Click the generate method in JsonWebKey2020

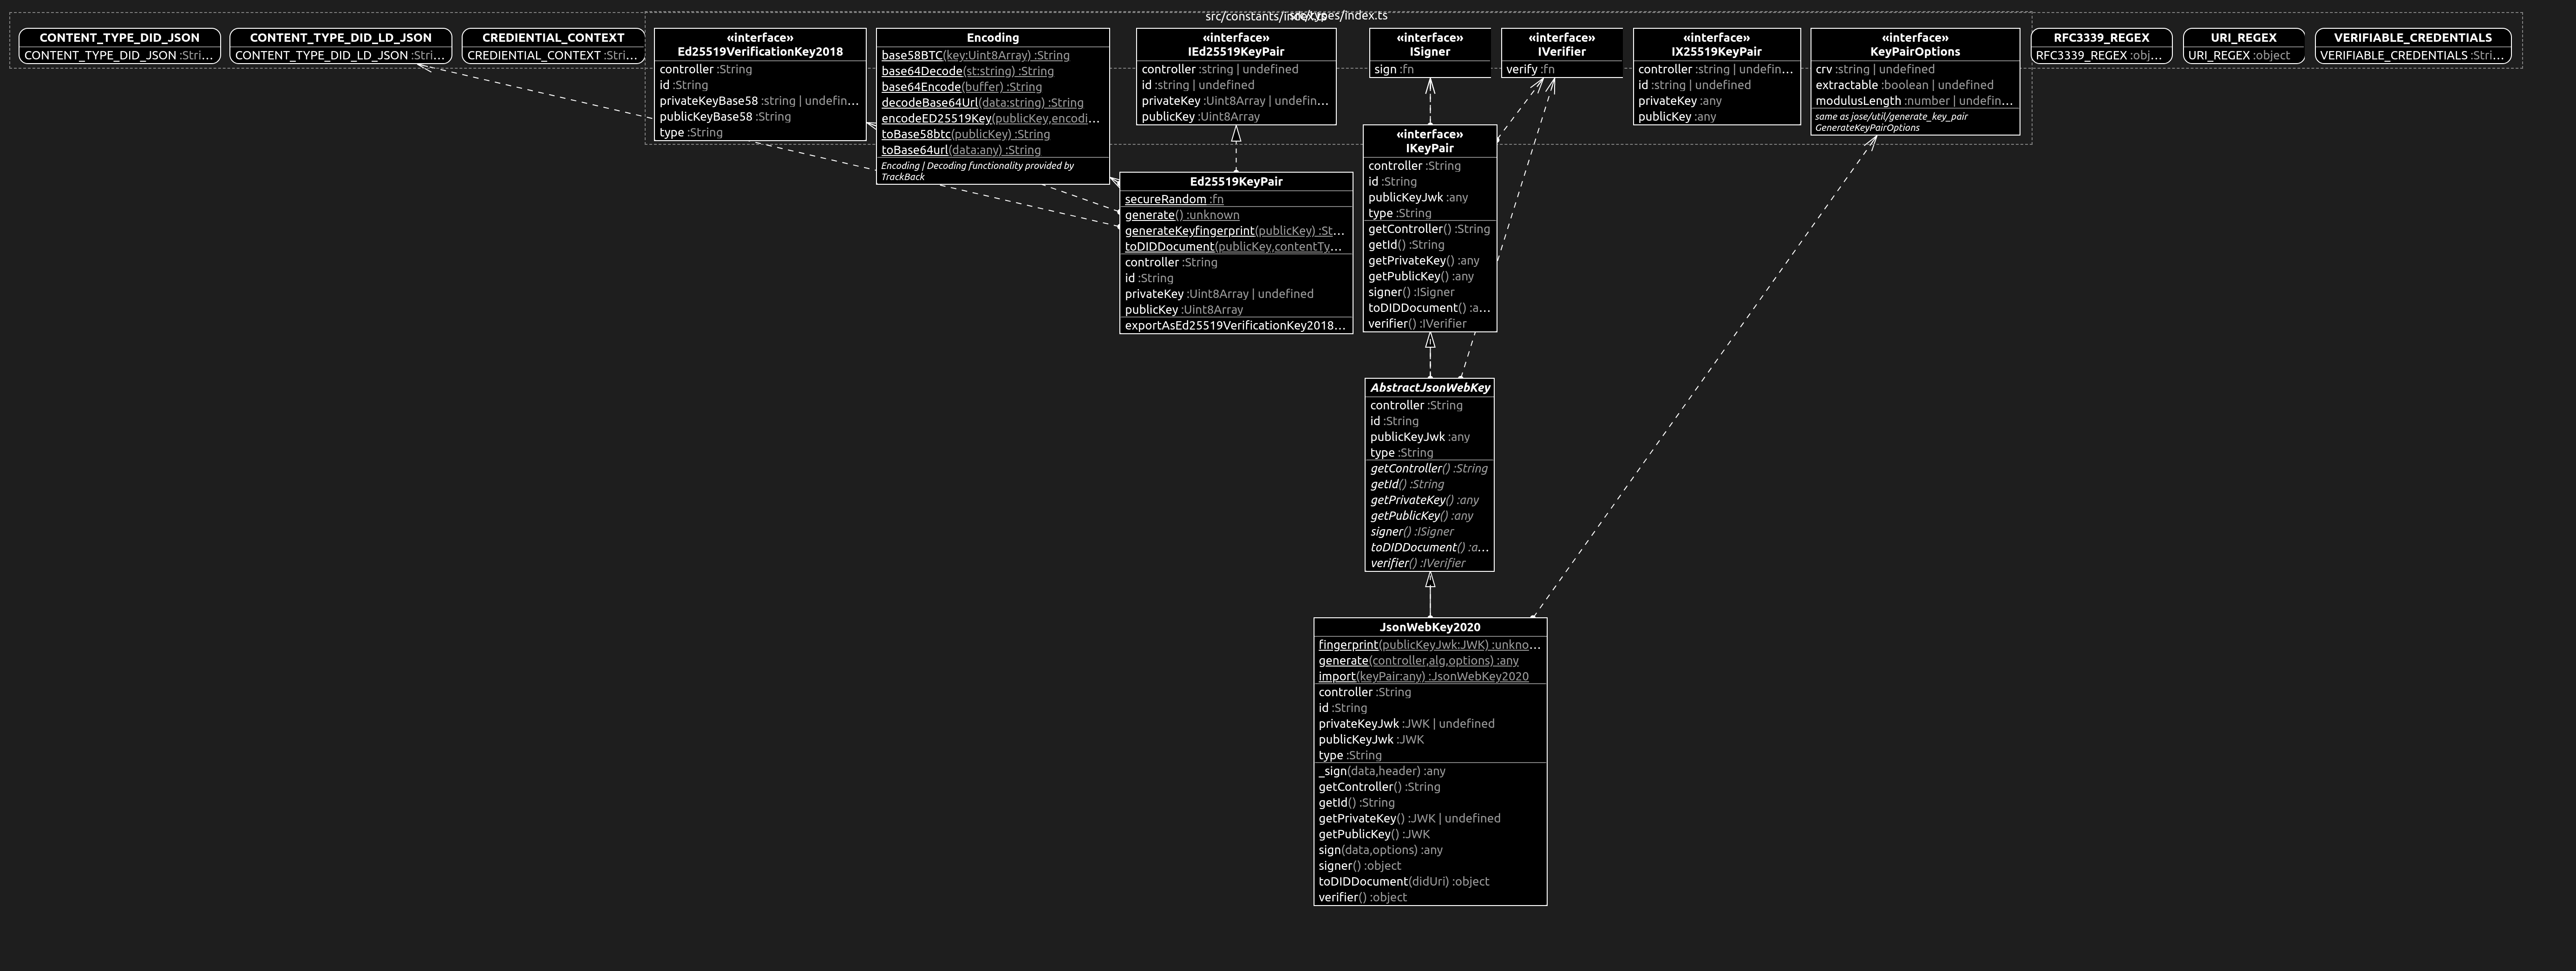[x=1343, y=661]
